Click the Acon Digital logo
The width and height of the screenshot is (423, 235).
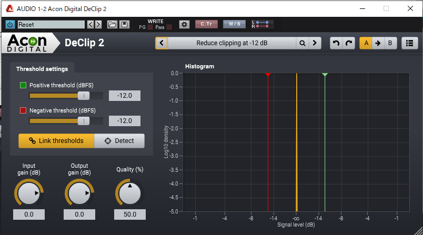tap(27, 43)
